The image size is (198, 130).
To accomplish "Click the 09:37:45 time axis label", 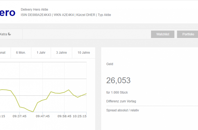I will (20, 116).
